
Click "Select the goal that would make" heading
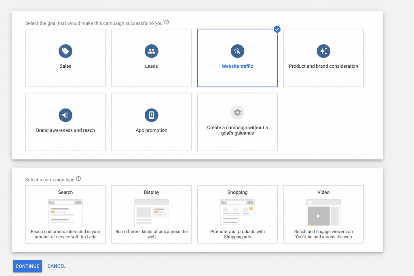(x=94, y=23)
